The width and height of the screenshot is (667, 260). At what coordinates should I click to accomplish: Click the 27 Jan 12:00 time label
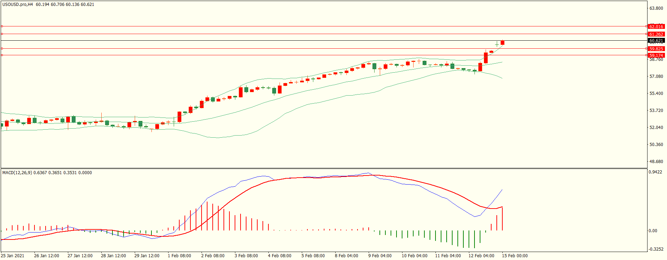click(x=80, y=256)
